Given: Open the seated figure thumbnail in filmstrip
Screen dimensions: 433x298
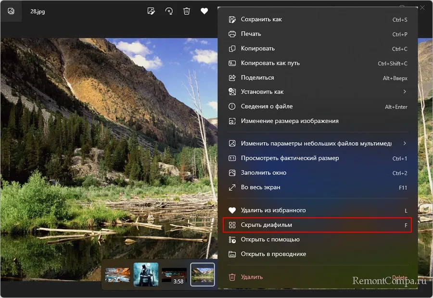Looking at the screenshot, I should [x=146, y=274].
